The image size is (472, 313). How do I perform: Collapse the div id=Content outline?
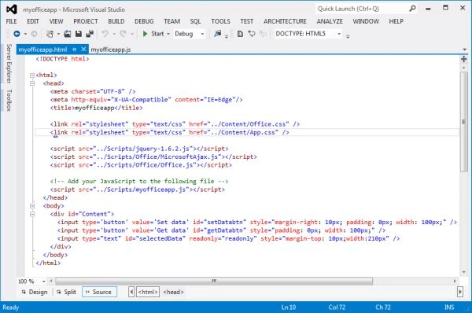32,214
